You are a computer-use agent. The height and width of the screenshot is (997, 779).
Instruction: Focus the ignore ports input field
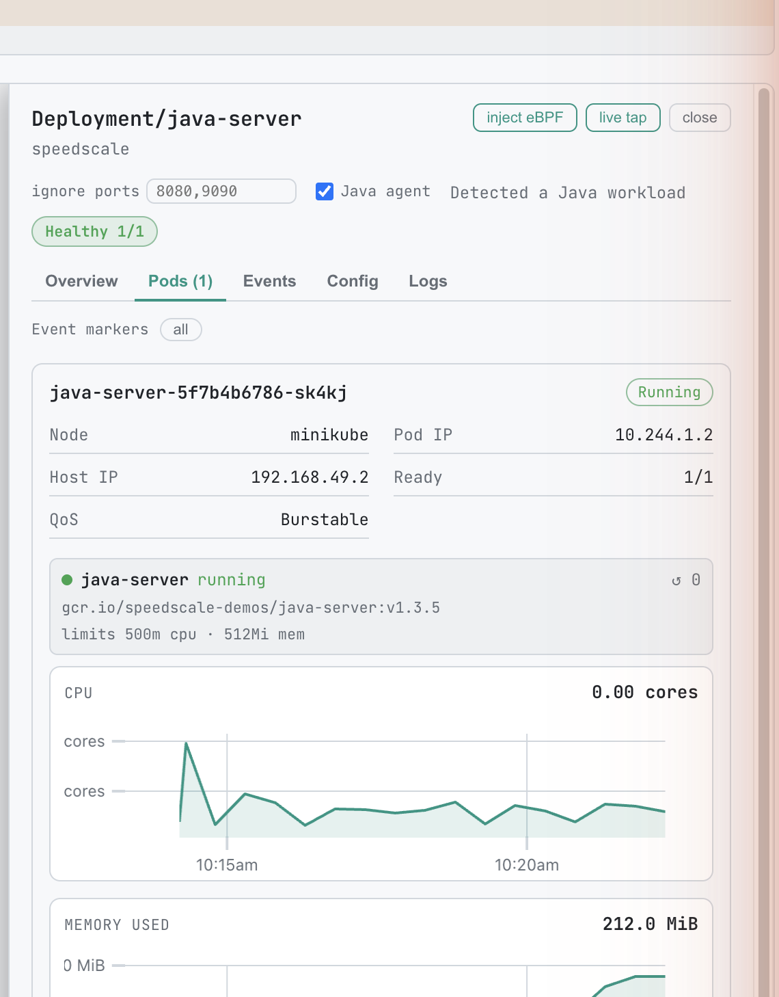click(x=221, y=191)
